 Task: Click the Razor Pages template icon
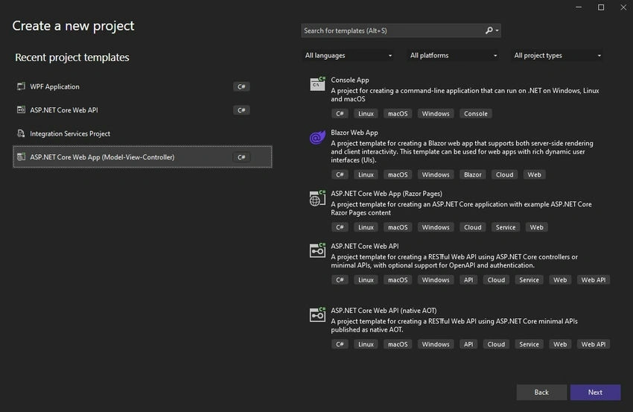[x=317, y=198]
